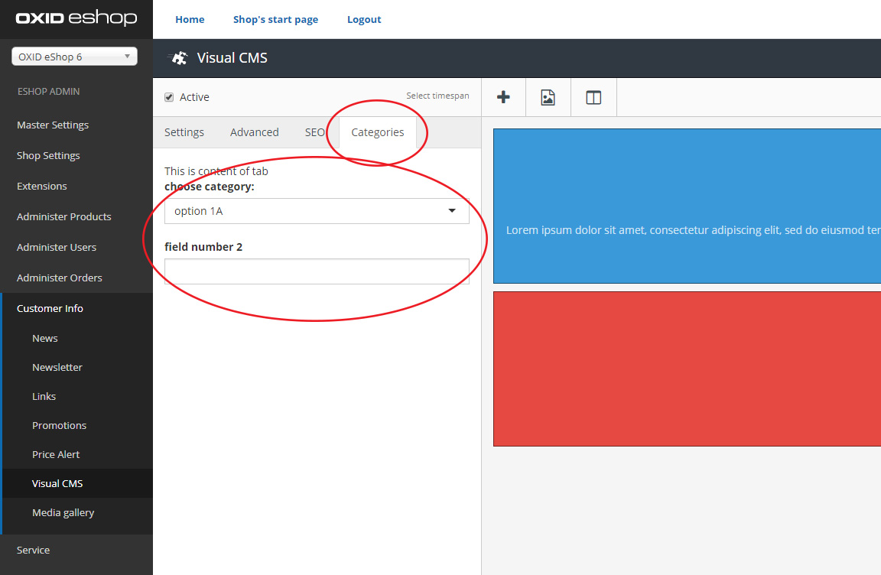Open Media gallery in the sidebar

tap(63, 512)
